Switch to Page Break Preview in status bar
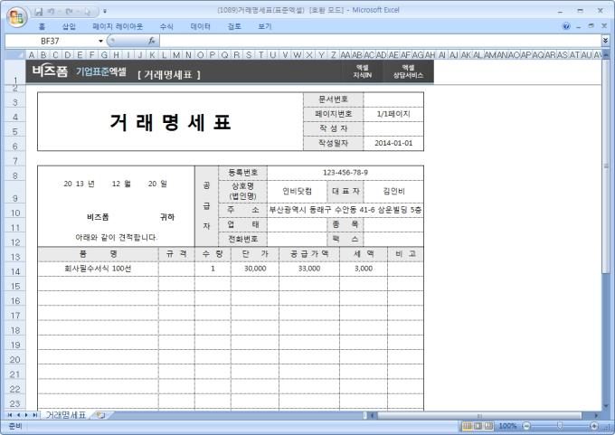 [488, 426]
